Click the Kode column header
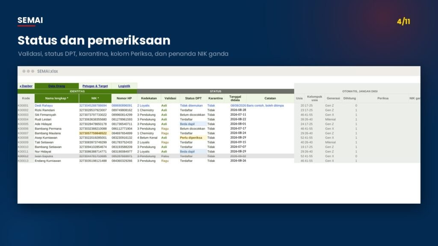 click(26, 98)
